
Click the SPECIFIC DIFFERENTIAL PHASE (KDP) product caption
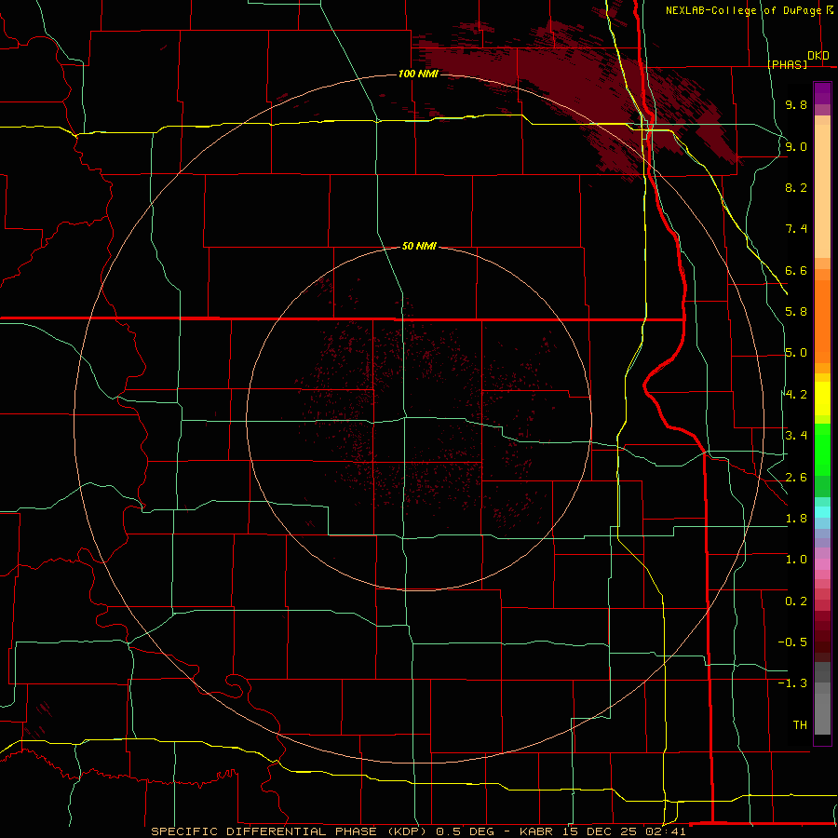coord(289,831)
